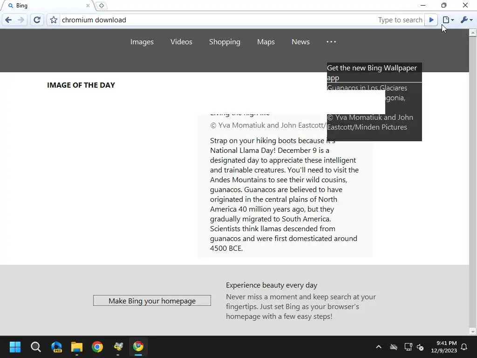Viewport: 477px width, 358px height.
Task: Open File Explorer from the taskbar
Action: tap(77, 347)
